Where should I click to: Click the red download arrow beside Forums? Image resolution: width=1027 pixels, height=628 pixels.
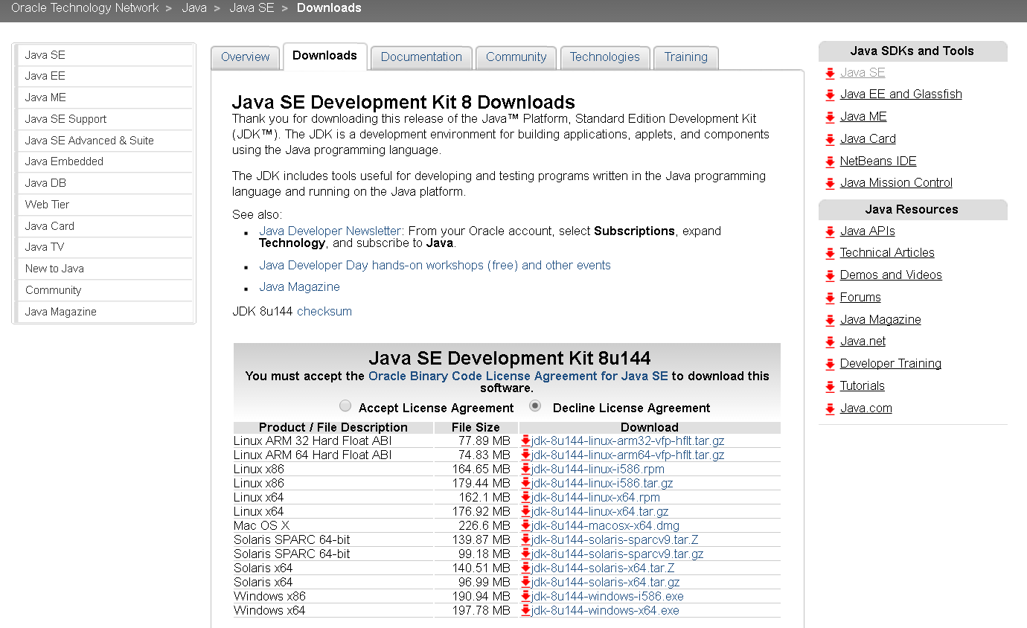(x=830, y=298)
